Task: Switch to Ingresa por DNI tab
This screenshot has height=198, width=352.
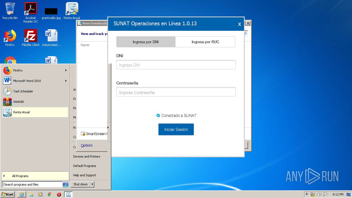Action: [146, 42]
